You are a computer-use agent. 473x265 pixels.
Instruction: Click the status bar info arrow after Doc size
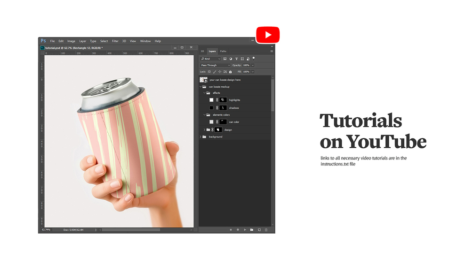pos(96,230)
